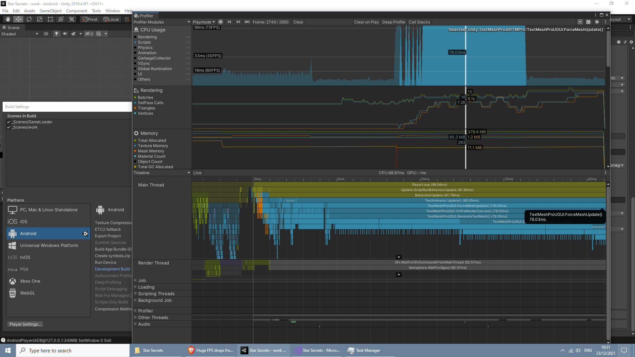
Task: Uncheck _Scenes/work in Scenes In Build
Action: tap(9, 127)
